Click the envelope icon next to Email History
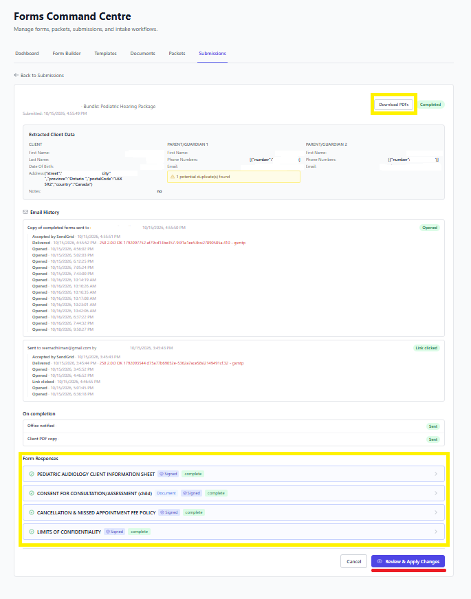 coord(25,212)
